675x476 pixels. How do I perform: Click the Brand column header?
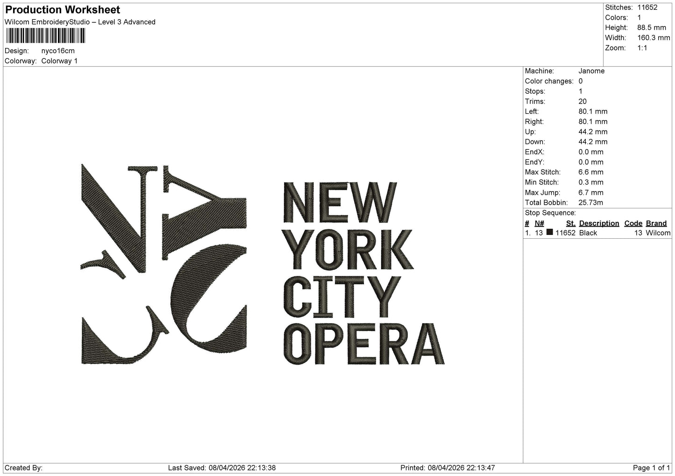click(656, 223)
